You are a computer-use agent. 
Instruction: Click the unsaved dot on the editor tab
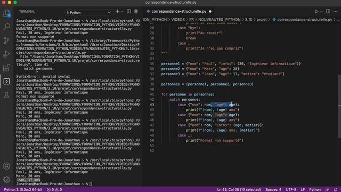(210, 12)
